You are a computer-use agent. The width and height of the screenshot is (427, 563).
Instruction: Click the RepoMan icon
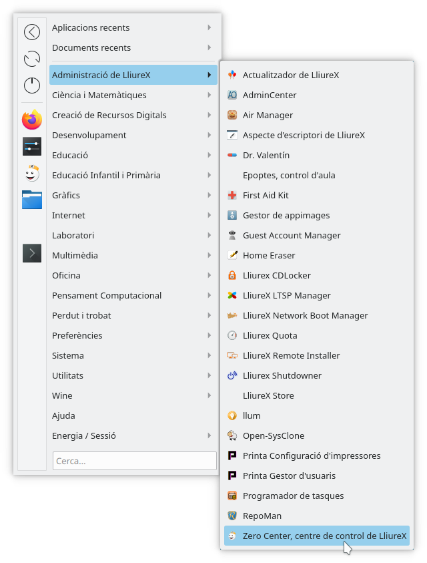(x=232, y=516)
